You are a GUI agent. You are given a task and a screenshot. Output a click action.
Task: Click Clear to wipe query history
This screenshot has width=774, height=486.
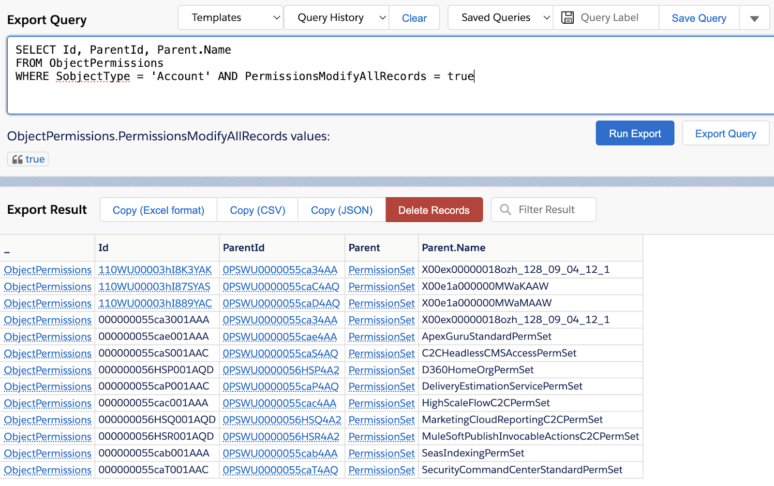coord(414,17)
